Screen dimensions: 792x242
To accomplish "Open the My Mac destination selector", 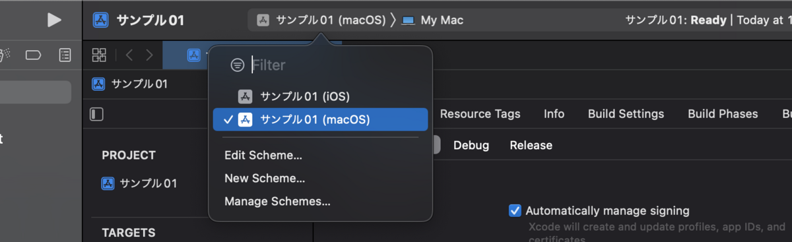I will 432,20.
